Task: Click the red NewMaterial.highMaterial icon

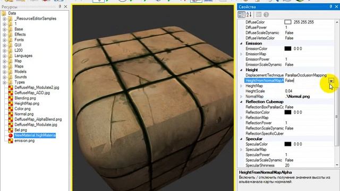Action: click(11, 135)
